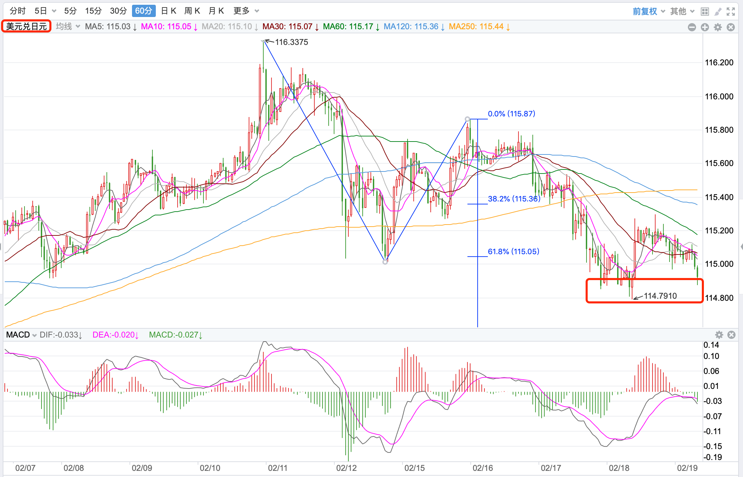The width and height of the screenshot is (743, 477).
Task: Click the 114.7910 low price label
Action: [x=660, y=296]
